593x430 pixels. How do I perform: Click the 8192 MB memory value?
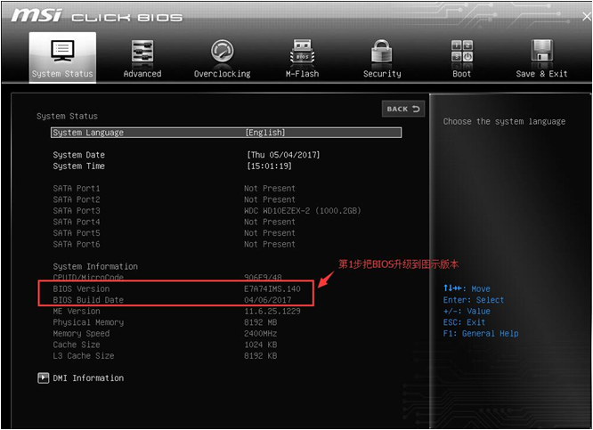click(x=260, y=322)
